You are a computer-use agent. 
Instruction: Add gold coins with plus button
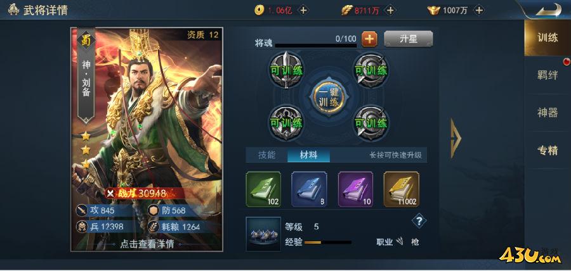pos(303,10)
